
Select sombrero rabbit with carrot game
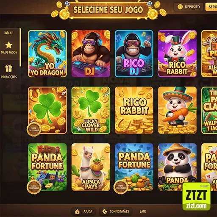(177, 110)
